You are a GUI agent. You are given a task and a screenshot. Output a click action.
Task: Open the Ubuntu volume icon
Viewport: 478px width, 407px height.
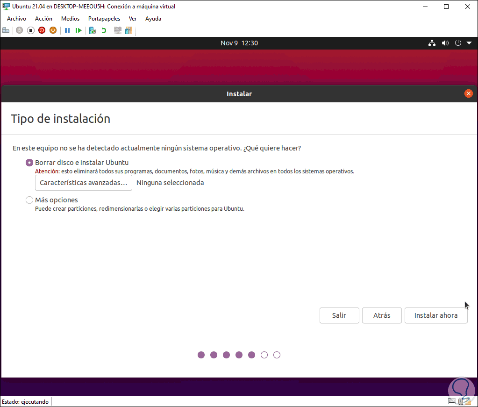[x=445, y=43]
